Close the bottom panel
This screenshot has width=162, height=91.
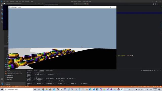(x=160, y=70)
